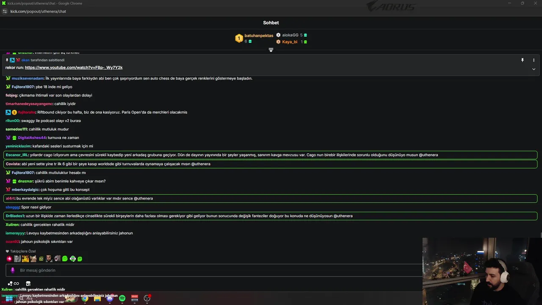Click the username iamerayyy in the chat list

pos(15,233)
